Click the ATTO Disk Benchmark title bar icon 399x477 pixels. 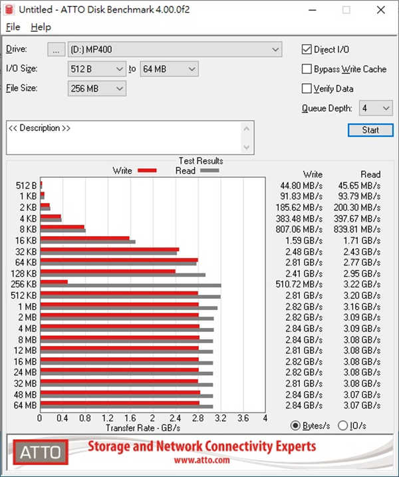click(9, 10)
